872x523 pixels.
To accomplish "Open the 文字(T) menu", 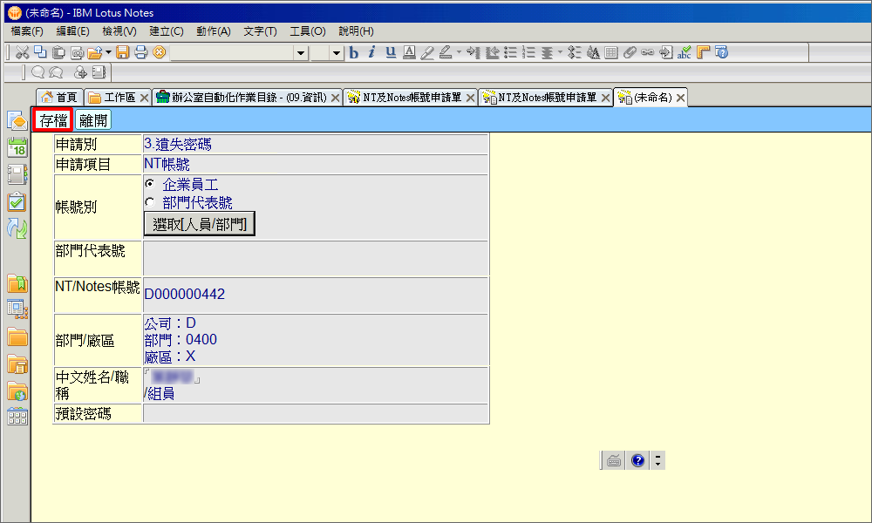I will [x=260, y=31].
